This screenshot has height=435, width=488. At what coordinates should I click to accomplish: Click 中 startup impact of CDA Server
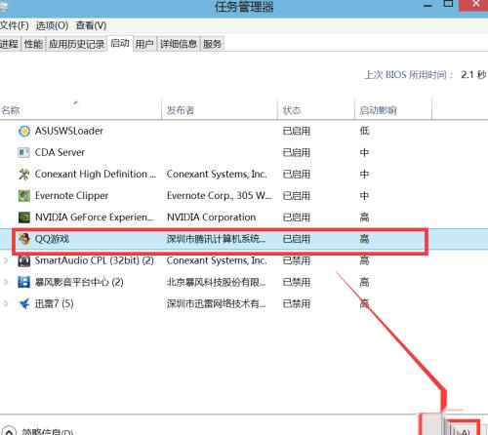pos(364,152)
